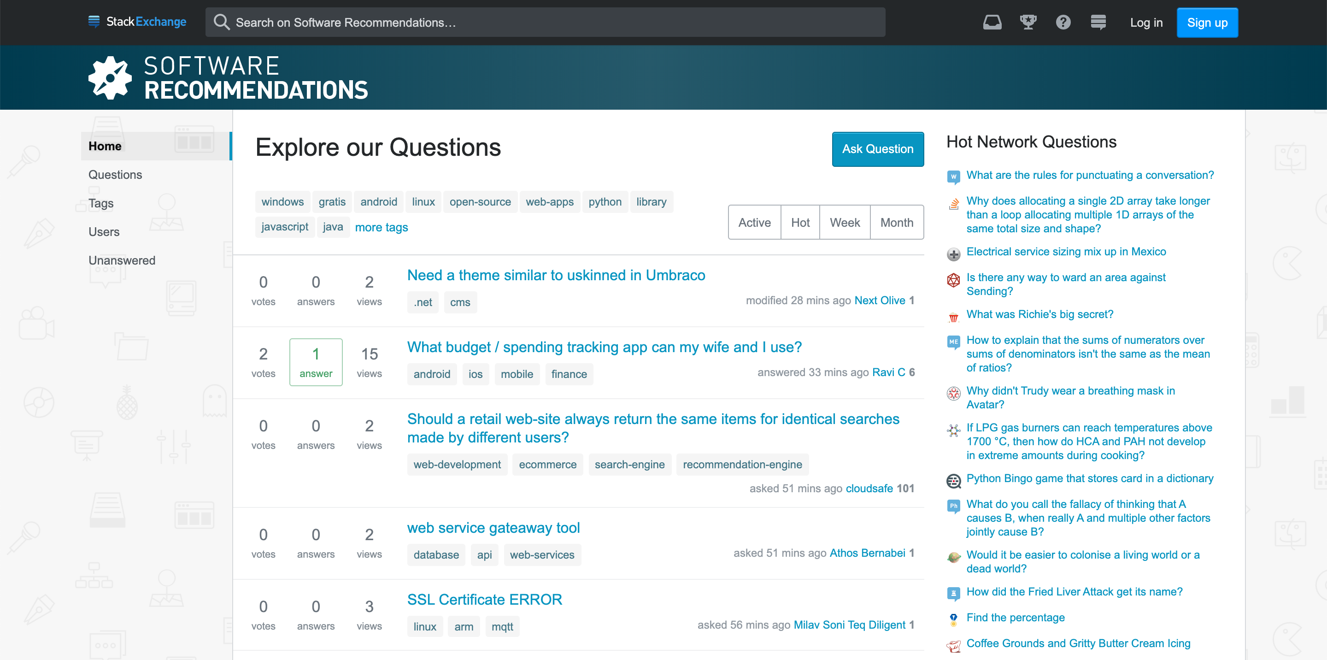Open user profile Next Olive

[879, 301]
